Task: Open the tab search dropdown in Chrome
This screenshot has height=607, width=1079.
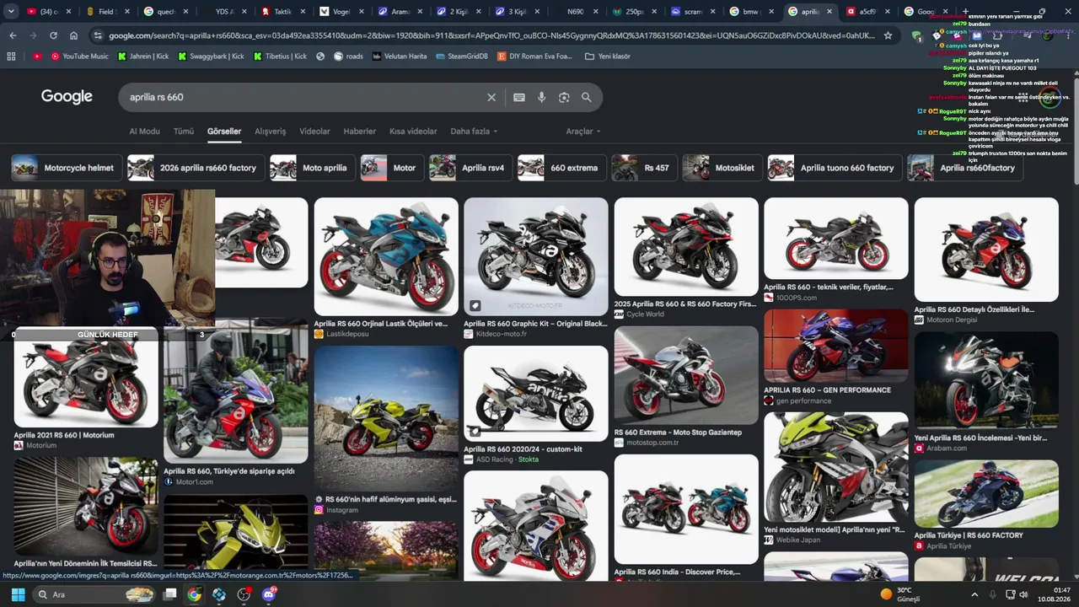Action: point(11,12)
